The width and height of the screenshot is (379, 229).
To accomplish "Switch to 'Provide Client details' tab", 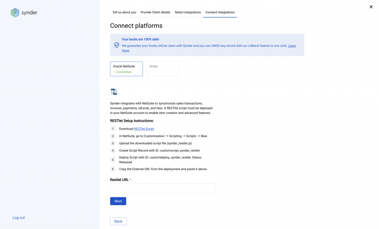I will (x=155, y=12).
